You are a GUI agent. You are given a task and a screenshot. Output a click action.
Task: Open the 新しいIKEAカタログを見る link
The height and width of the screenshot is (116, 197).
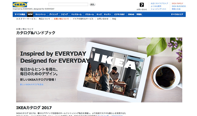coord(32,84)
